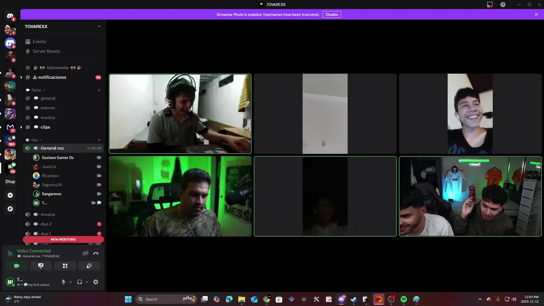The image size is (544, 306).
Task: Open Google Chrome from taskbar
Action: coord(266,299)
